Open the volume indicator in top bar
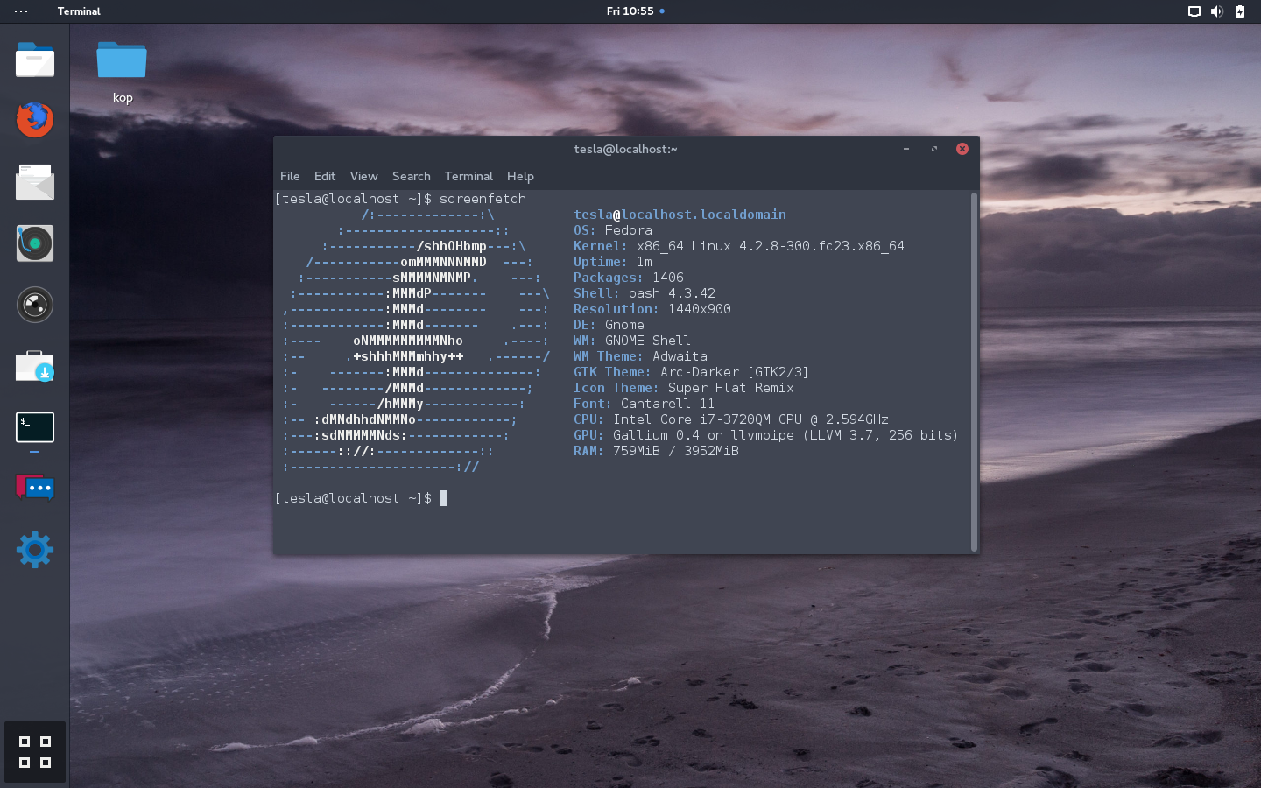This screenshot has width=1261, height=788. point(1216,11)
